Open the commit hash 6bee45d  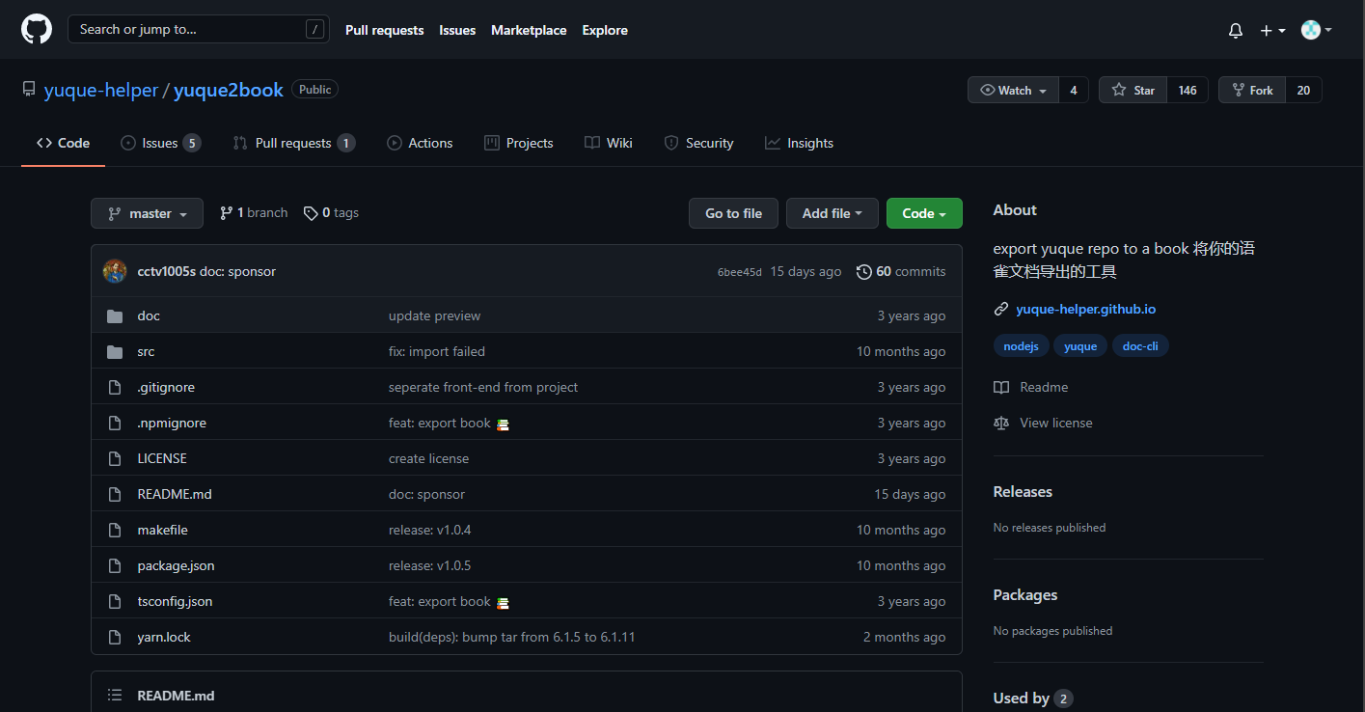pos(739,272)
